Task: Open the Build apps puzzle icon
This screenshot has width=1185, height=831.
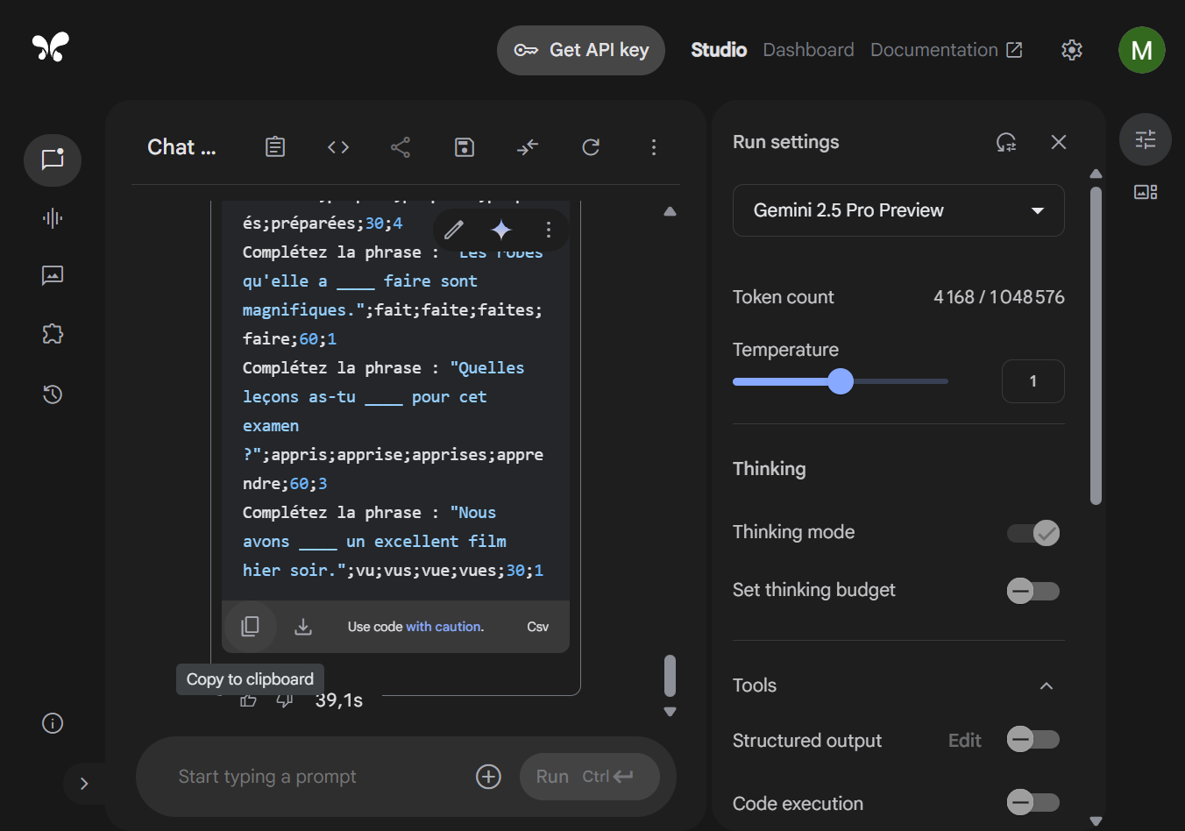Action: point(53,334)
